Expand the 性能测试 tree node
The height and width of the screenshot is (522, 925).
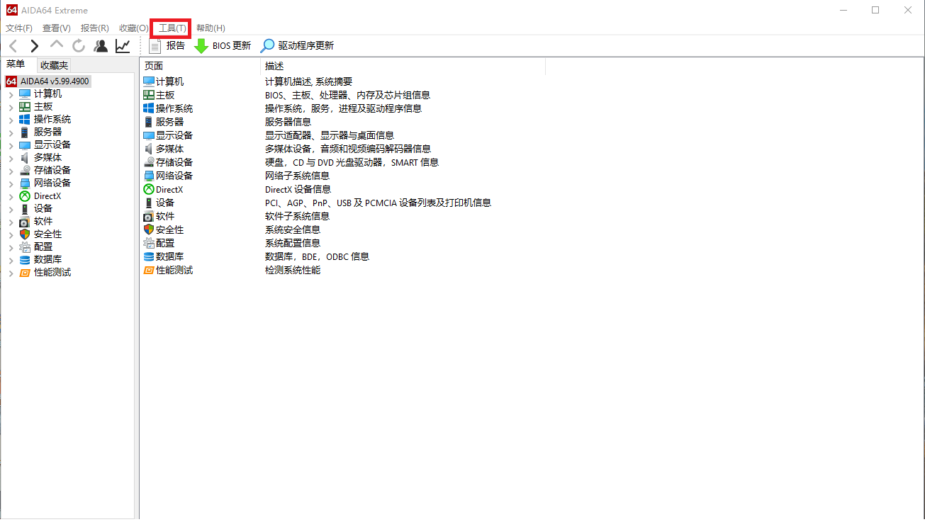(x=11, y=273)
